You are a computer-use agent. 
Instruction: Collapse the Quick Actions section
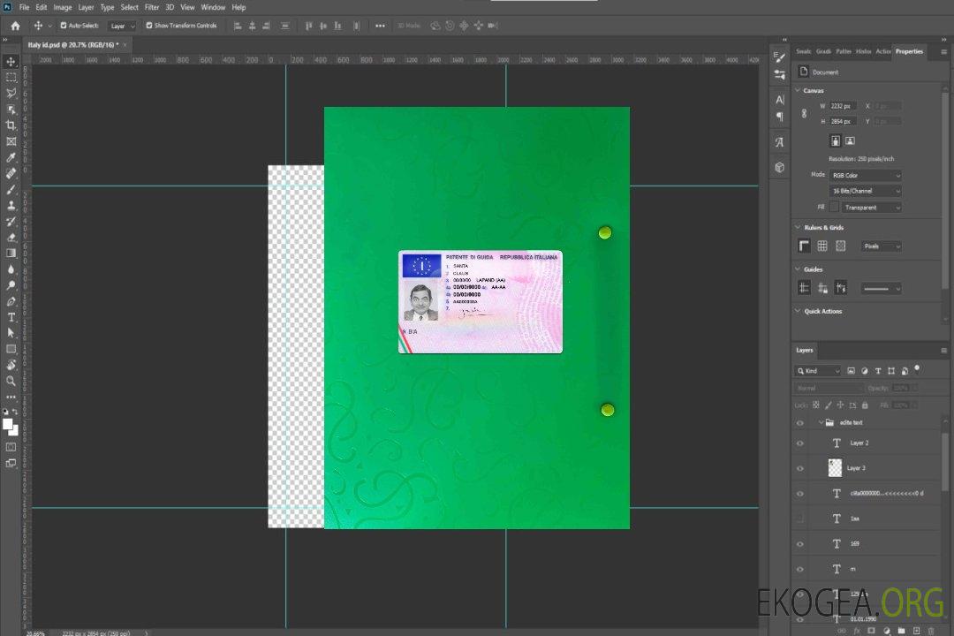798,311
